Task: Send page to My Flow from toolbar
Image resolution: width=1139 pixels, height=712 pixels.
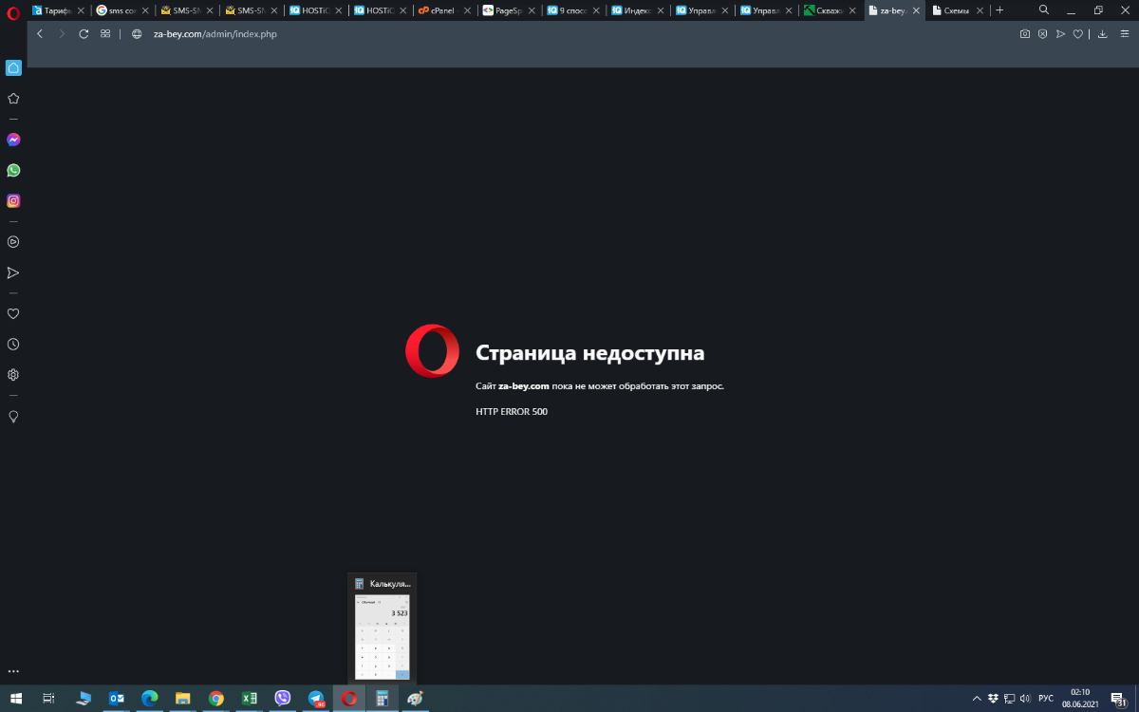Action: point(1061,33)
